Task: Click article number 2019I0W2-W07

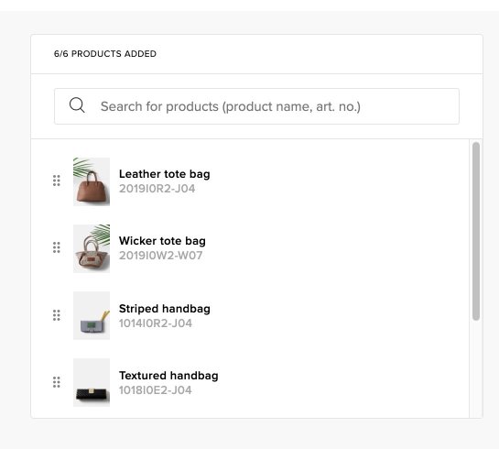Action: pos(161,256)
